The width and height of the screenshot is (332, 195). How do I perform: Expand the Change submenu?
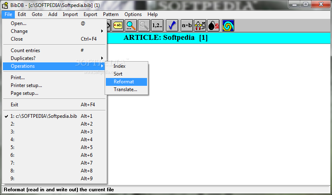54,31
